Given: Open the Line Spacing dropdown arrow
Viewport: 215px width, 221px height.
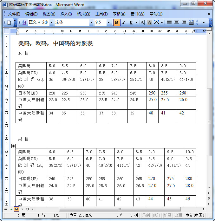Looking at the screenshot, I should tap(204, 23).
